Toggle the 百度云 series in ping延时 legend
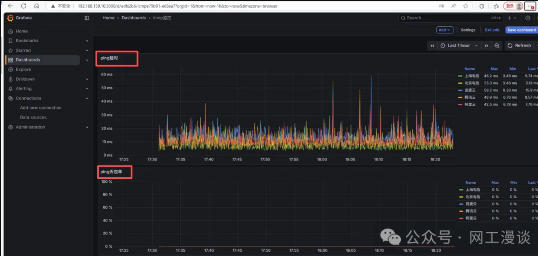538x256 pixels. pyautogui.click(x=470, y=90)
